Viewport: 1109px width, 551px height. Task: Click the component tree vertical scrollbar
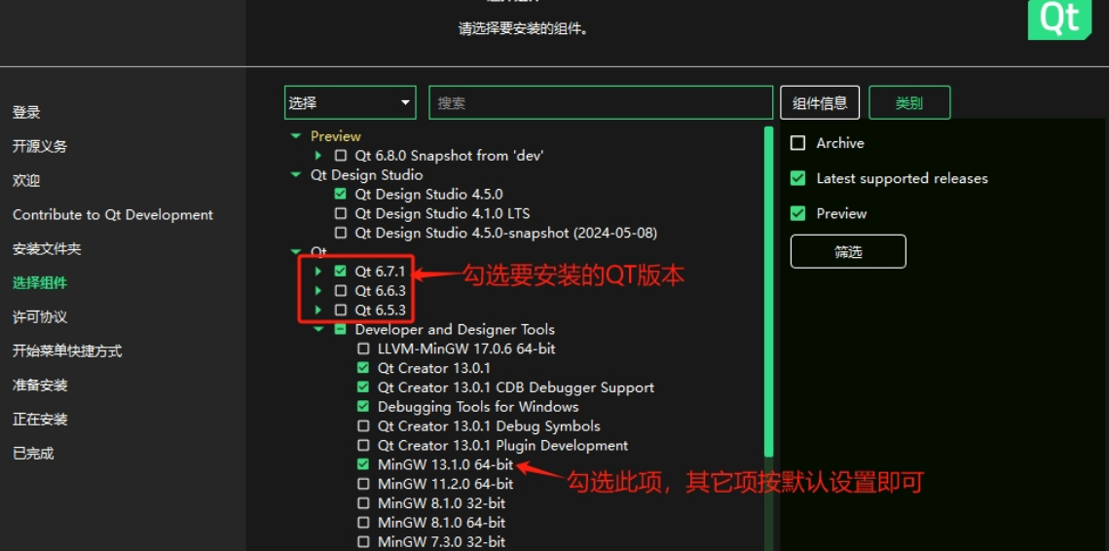[768, 291]
